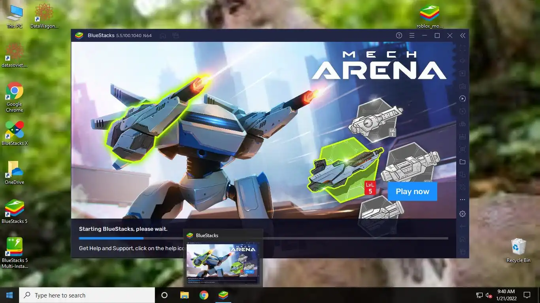540x303 pixels.
Task: Click the BlueStacks startup progress bar
Action: click(263, 238)
